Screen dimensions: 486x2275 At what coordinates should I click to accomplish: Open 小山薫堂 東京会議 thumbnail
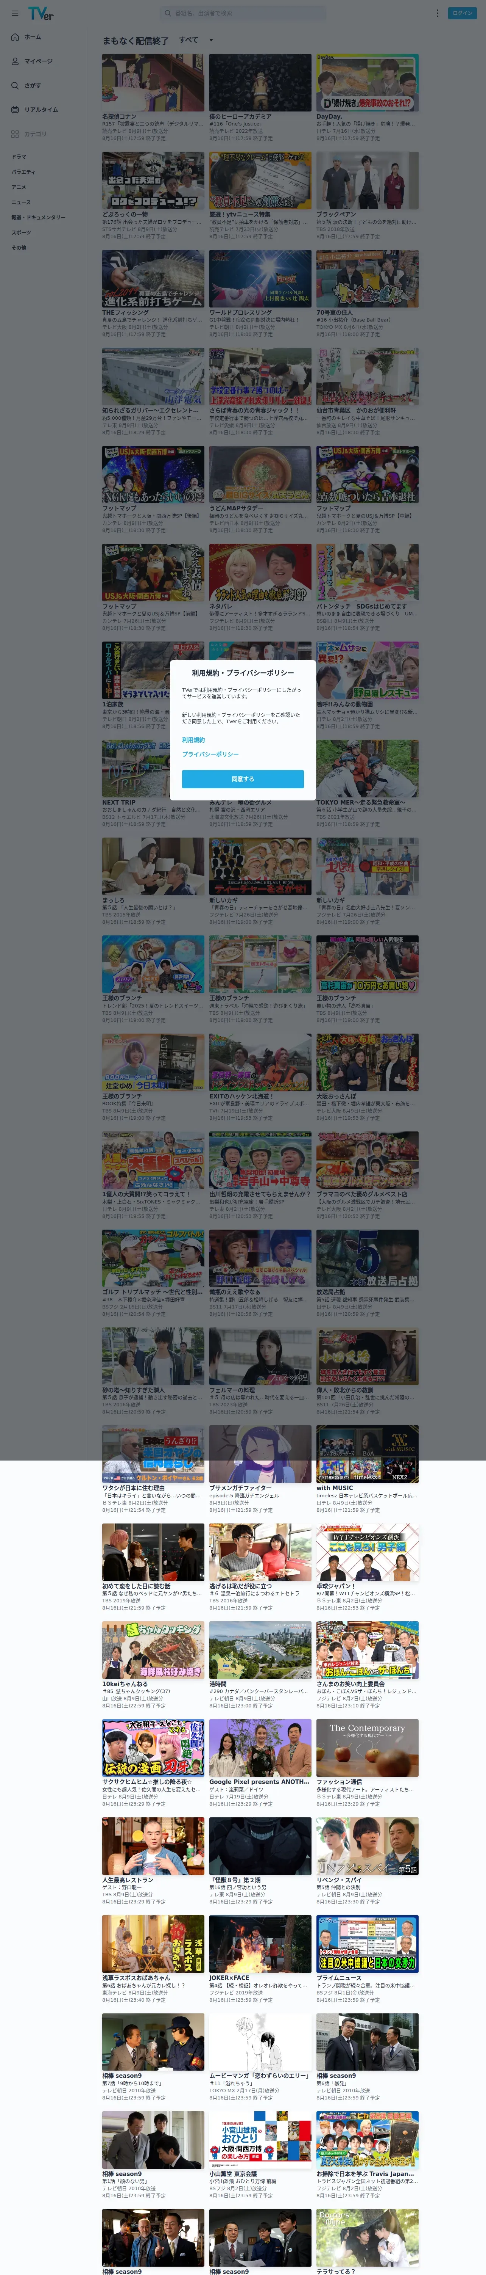(x=260, y=2141)
